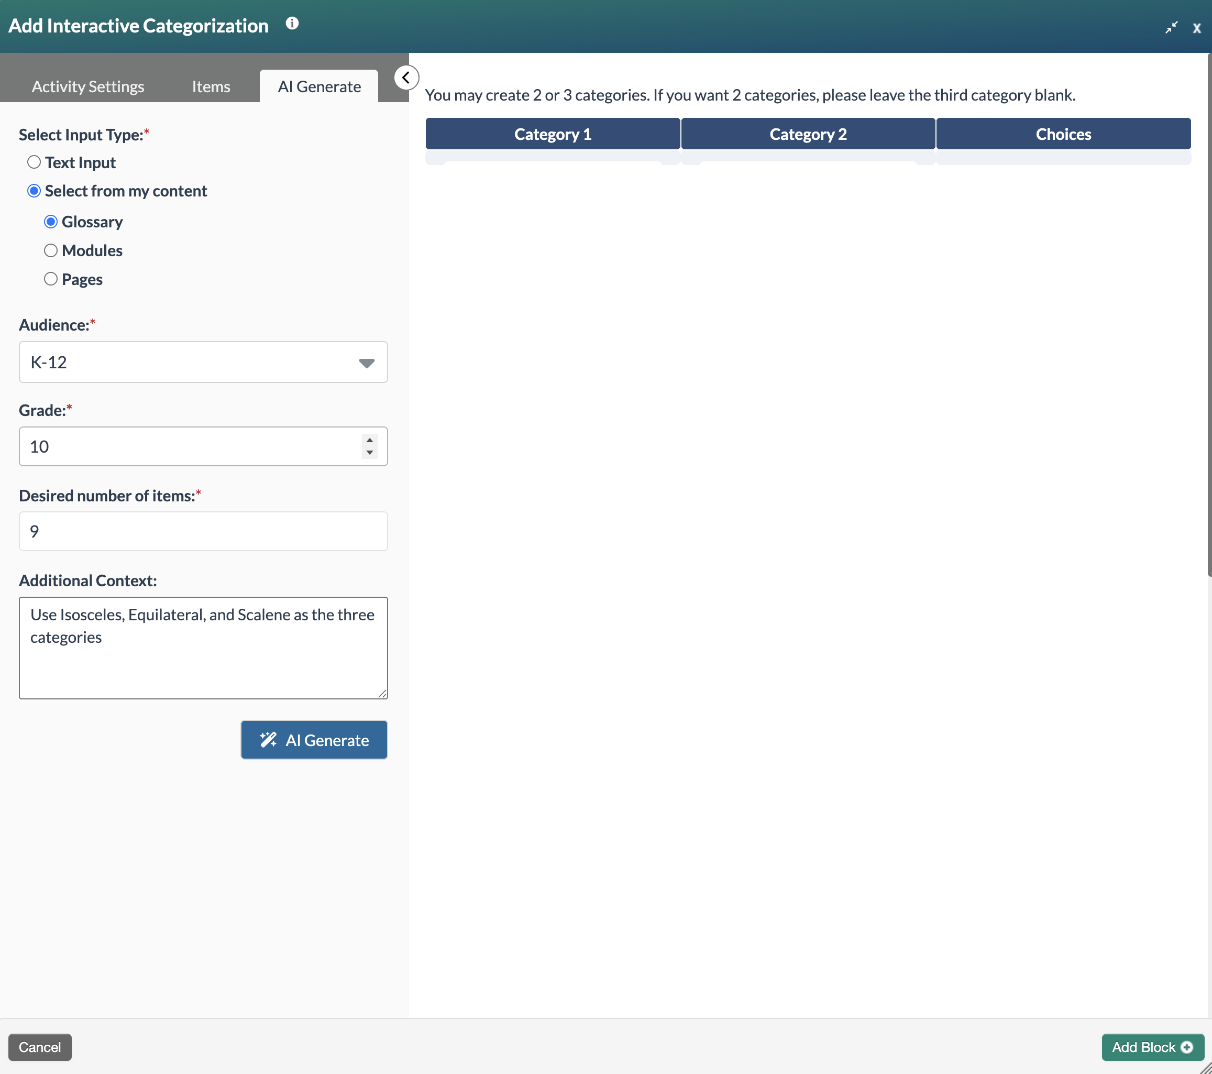The image size is (1212, 1074).
Task: Click the Category 1 column header
Action: [552, 134]
